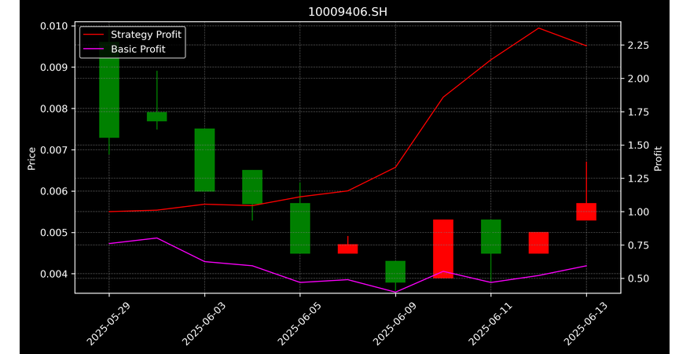Screen dimensions: 690x354
Task: Click the green candle above 2025-06-11
Action: (491, 237)
